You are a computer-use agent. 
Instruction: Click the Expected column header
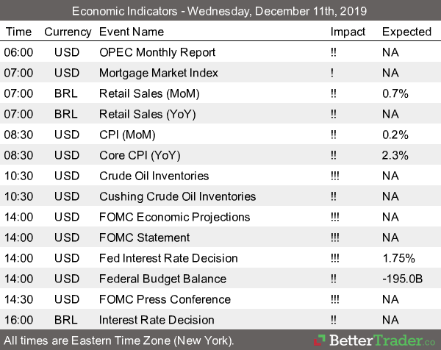(x=406, y=32)
